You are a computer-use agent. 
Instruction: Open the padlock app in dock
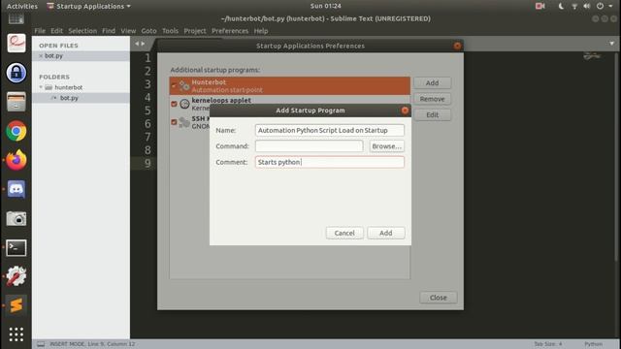[16, 73]
